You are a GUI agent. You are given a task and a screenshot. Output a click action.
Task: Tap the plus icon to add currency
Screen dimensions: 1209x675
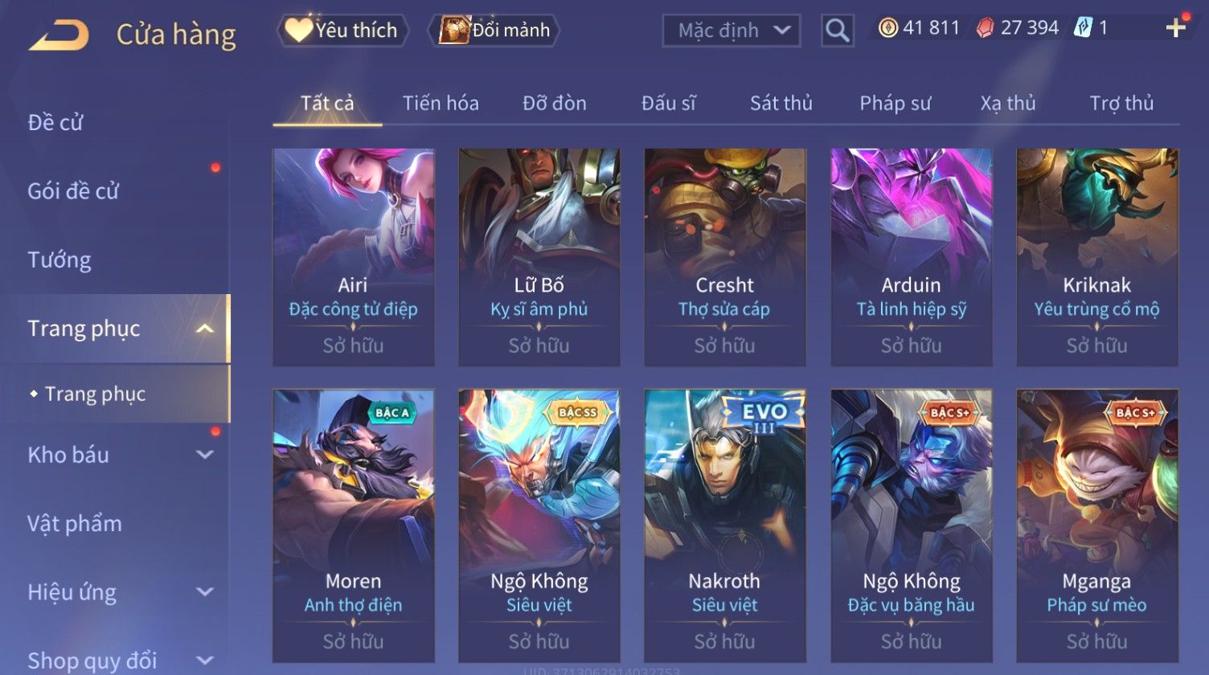click(x=1175, y=28)
